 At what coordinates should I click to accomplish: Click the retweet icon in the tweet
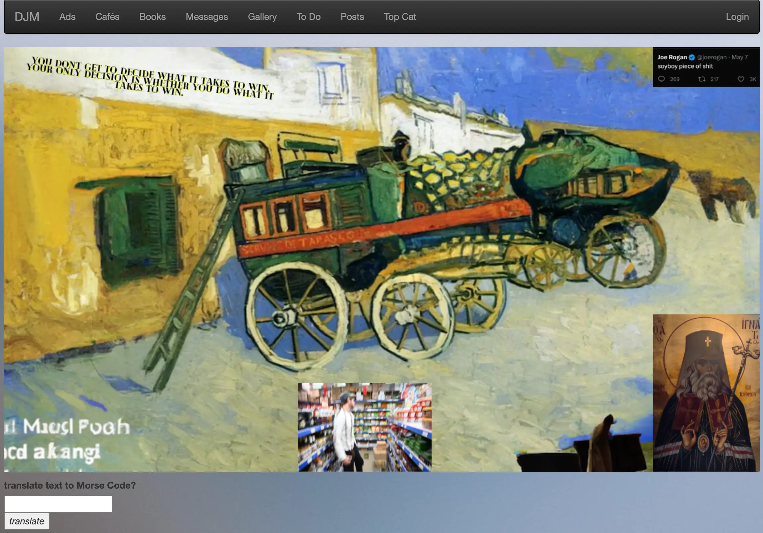(702, 79)
